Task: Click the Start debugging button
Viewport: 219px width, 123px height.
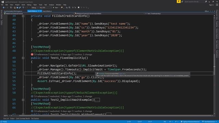Action: [x=55, y=8]
